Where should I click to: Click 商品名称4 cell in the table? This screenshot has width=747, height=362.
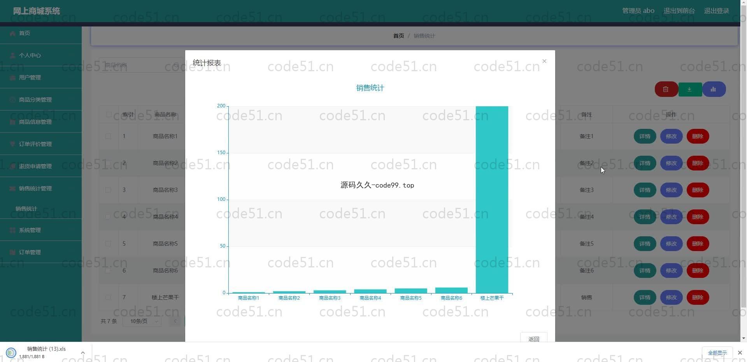[165, 217]
